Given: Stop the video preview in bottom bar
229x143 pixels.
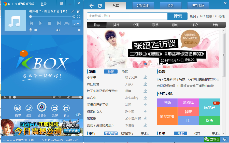Looking at the screenshot, I should (x=10, y=97).
